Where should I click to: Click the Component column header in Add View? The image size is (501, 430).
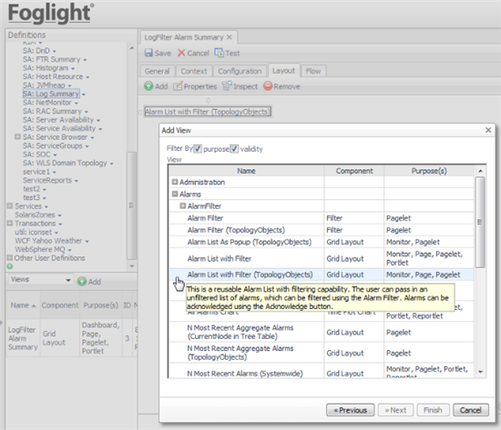354,171
